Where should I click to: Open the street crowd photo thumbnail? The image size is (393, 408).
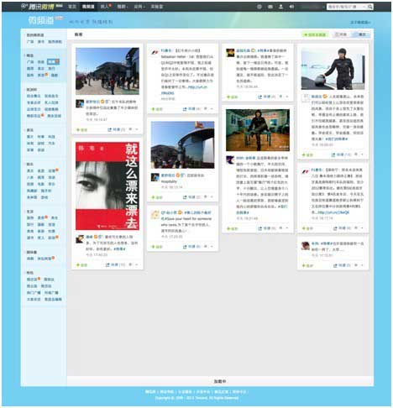[x=107, y=71]
